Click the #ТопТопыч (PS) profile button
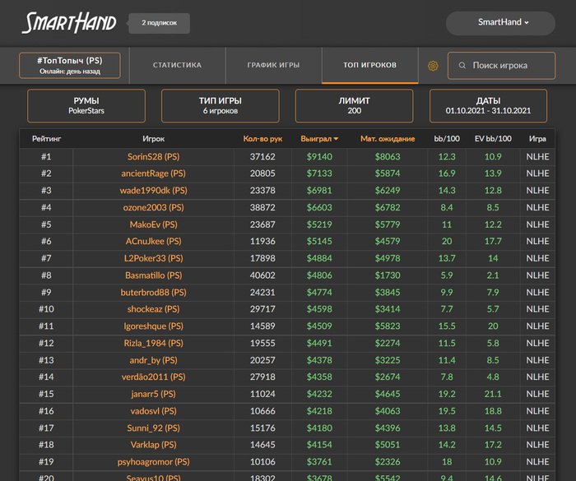The image size is (576, 481). (69, 66)
